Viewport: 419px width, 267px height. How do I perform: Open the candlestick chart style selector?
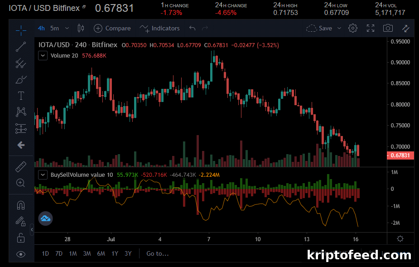(x=81, y=28)
